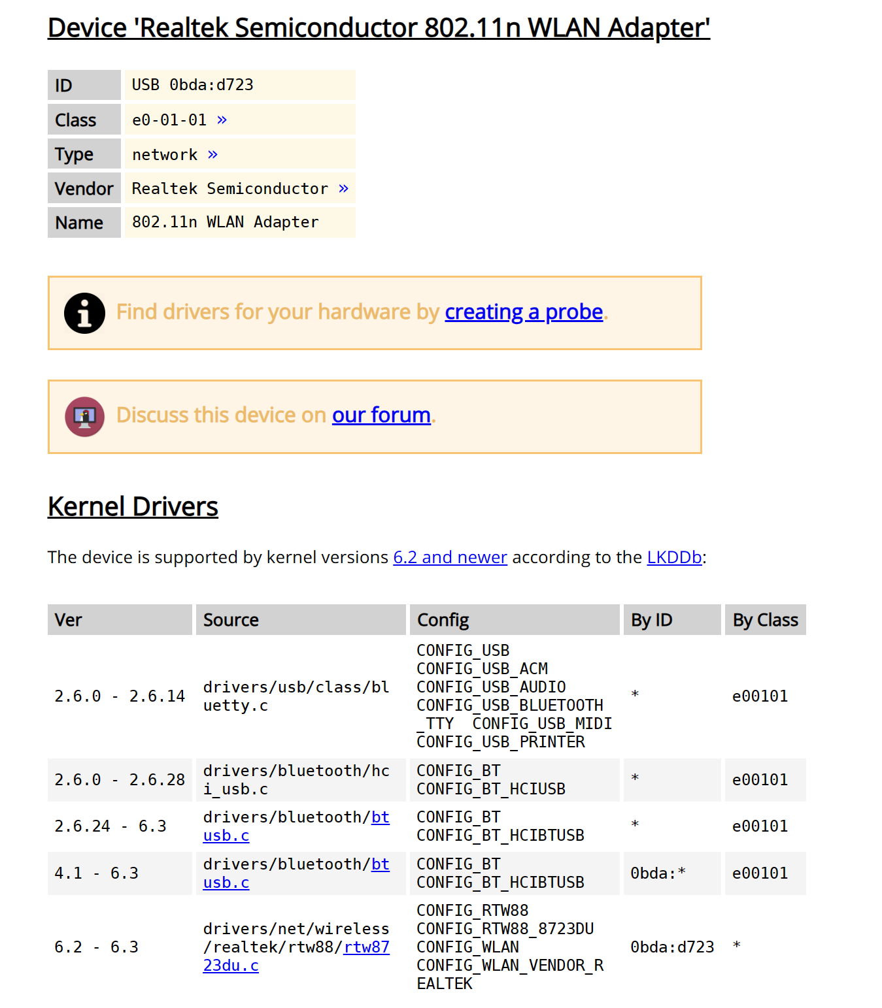Open the LKDDb link
Viewport: 882px width, 1008px height.
[x=674, y=557]
